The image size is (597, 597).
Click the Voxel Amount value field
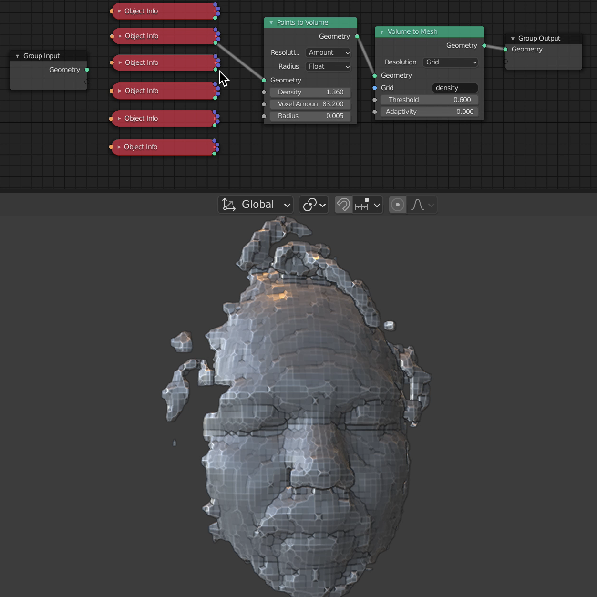tap(310, 104)
